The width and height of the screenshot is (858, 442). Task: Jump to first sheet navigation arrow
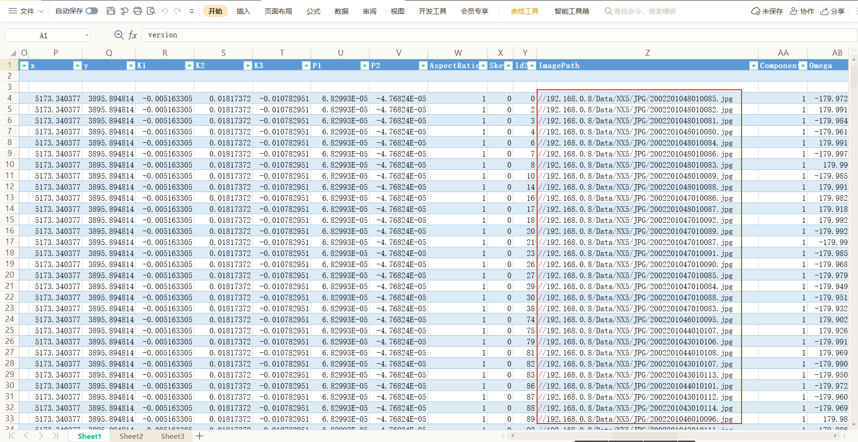pos(12,436)
